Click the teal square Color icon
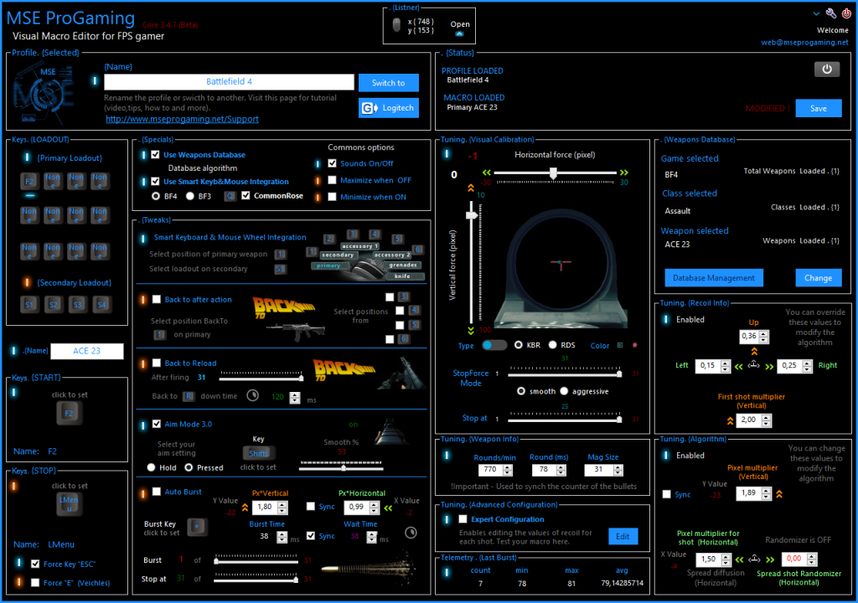Image resolution: width=858 pixels, height=603 pixels. [x=620, y=345]
